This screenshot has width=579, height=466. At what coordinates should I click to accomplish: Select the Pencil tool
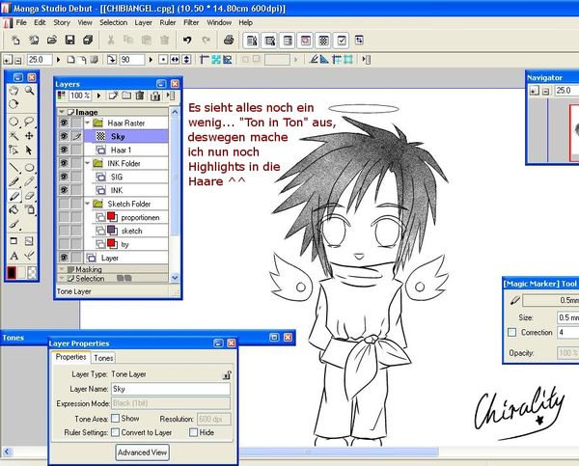[x=30, y=181]
